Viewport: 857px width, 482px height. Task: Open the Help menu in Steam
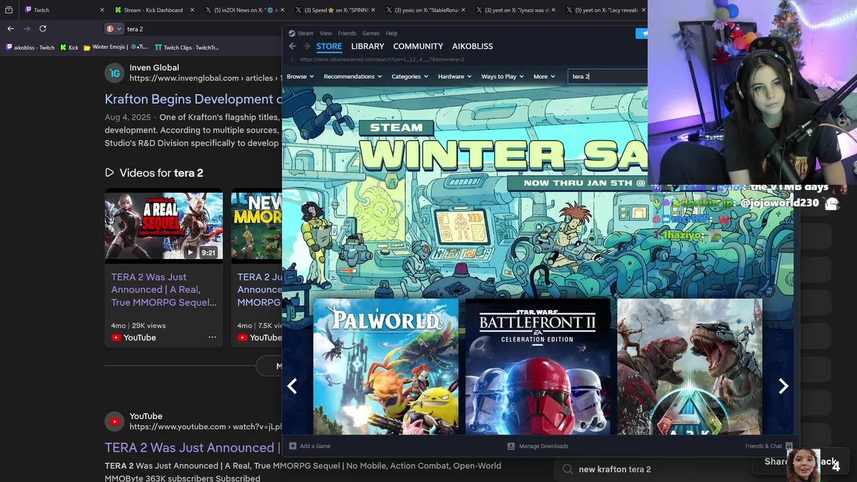coord(391,33)
